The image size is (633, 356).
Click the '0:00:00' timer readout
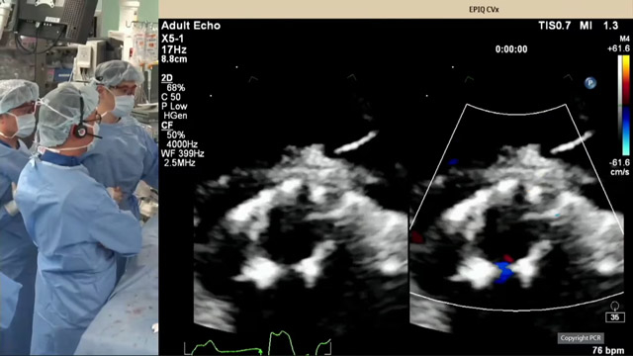pyautogui.click(x=511, y=49)
